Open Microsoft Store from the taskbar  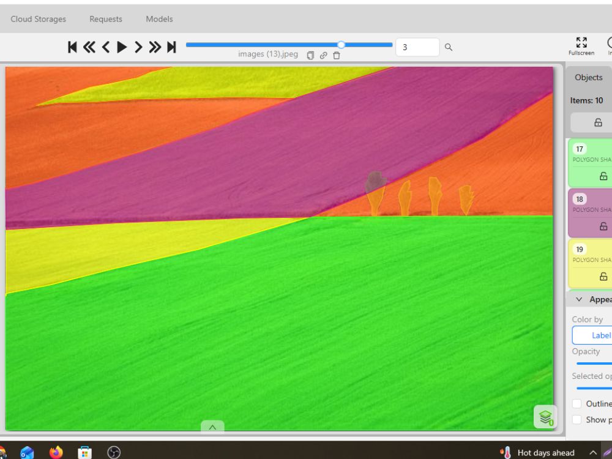pyautogui.click(x=84, y=452)
